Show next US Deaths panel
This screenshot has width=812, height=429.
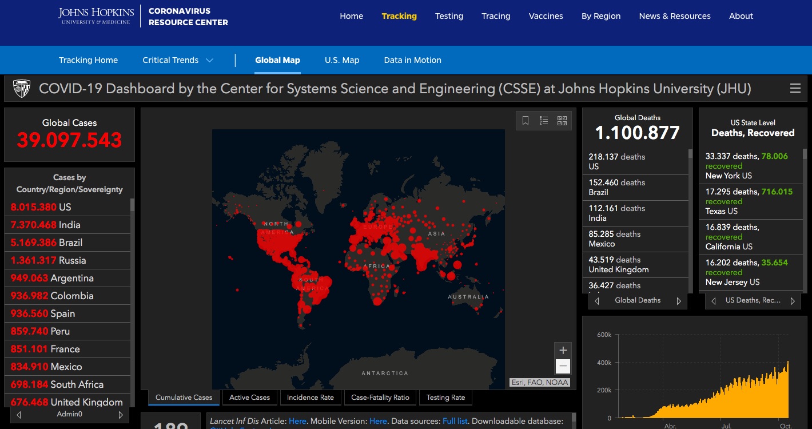point(793,301)
